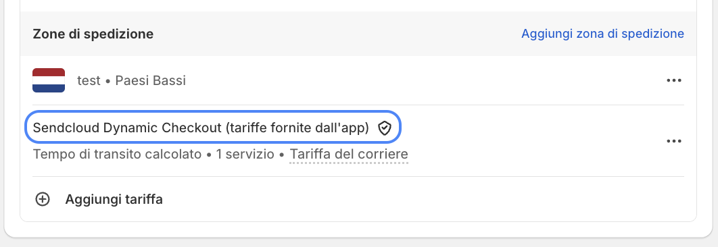Click the Netherlands flag icon
Image resolution: width=718 pixels, height=247 pixels.
[x=49, y=80]
